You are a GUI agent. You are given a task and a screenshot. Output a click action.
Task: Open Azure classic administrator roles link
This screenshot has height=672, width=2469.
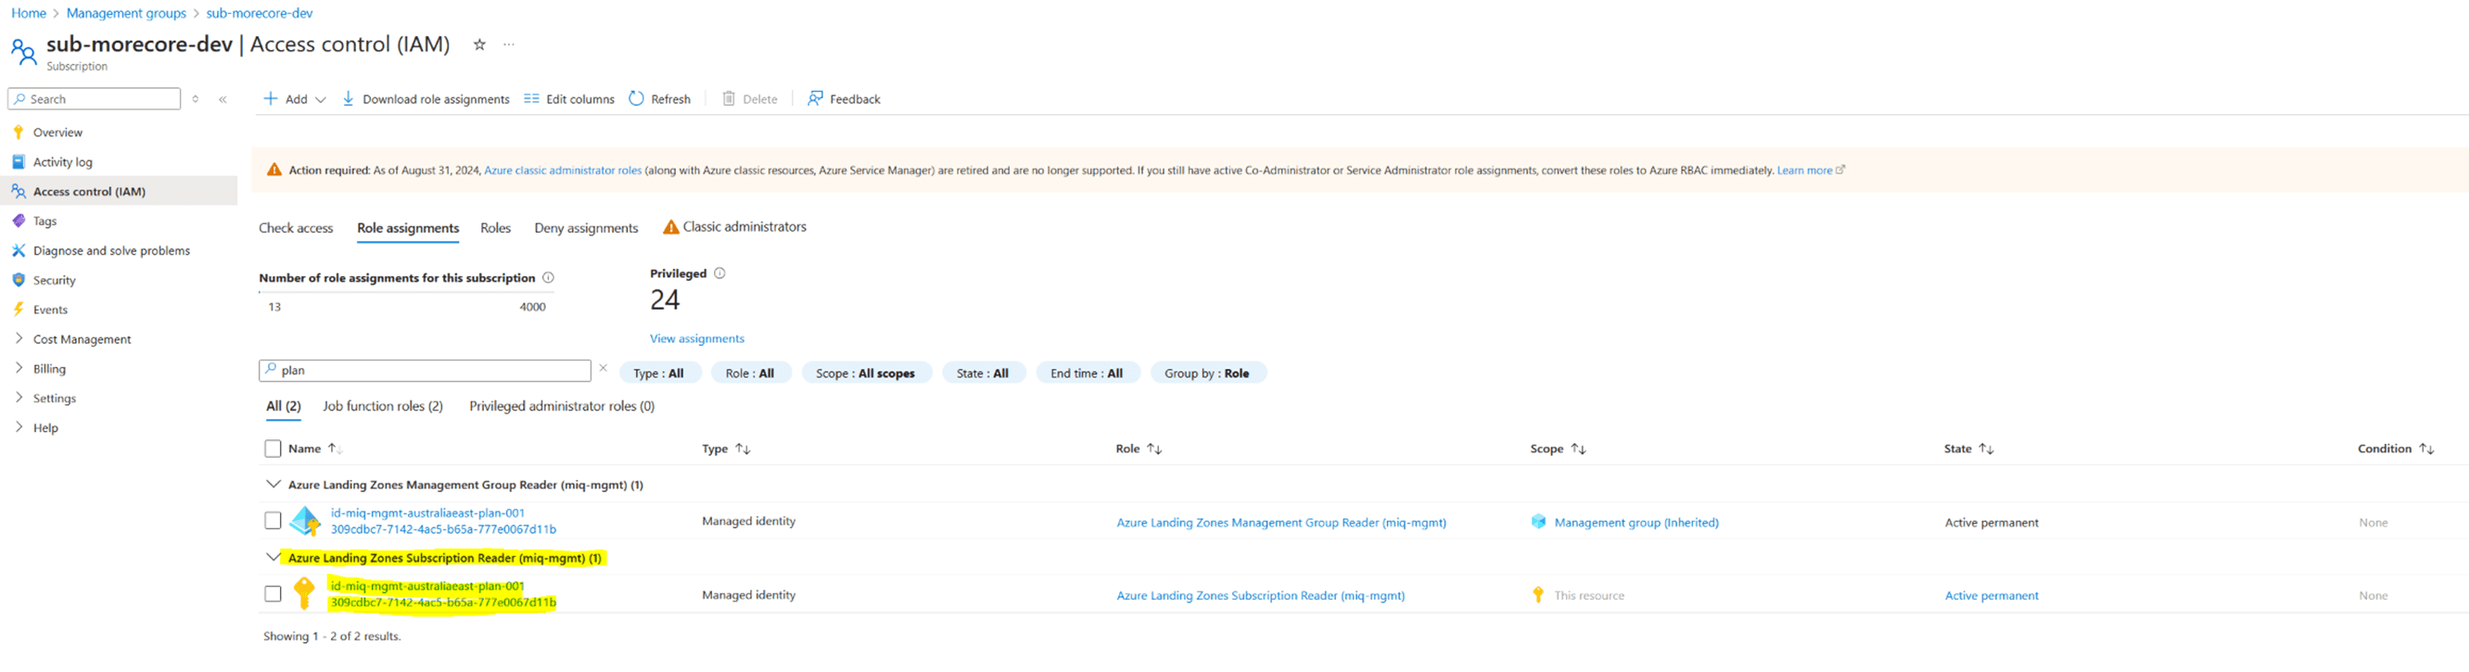[563, 171]
